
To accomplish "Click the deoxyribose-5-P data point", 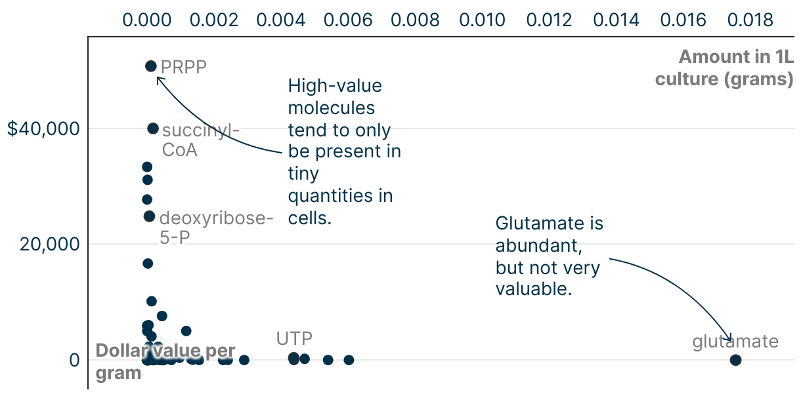I will coord(149,216).
